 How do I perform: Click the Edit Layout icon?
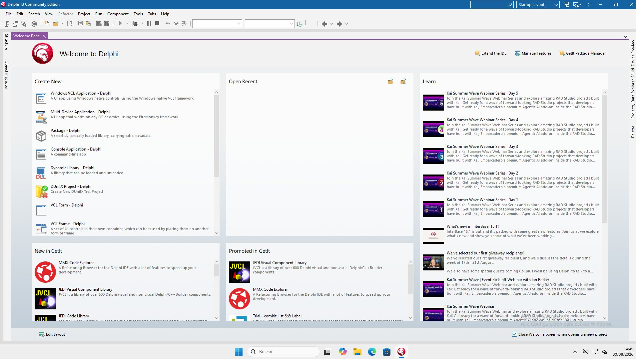42,334
